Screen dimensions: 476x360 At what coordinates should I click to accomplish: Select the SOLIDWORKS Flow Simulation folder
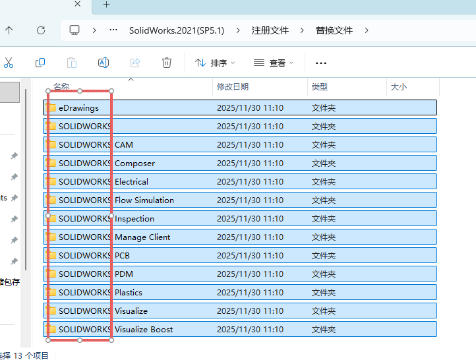(x=240, y=200)
